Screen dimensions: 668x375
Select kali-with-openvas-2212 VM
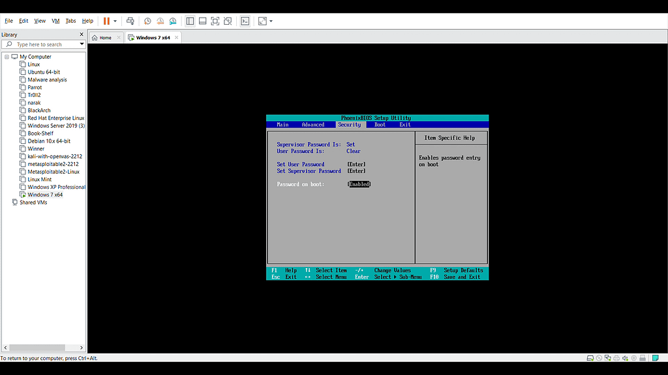coord(55,156)
